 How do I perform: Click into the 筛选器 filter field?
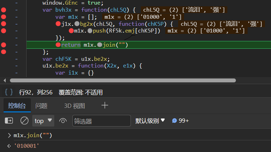(101, 121)
